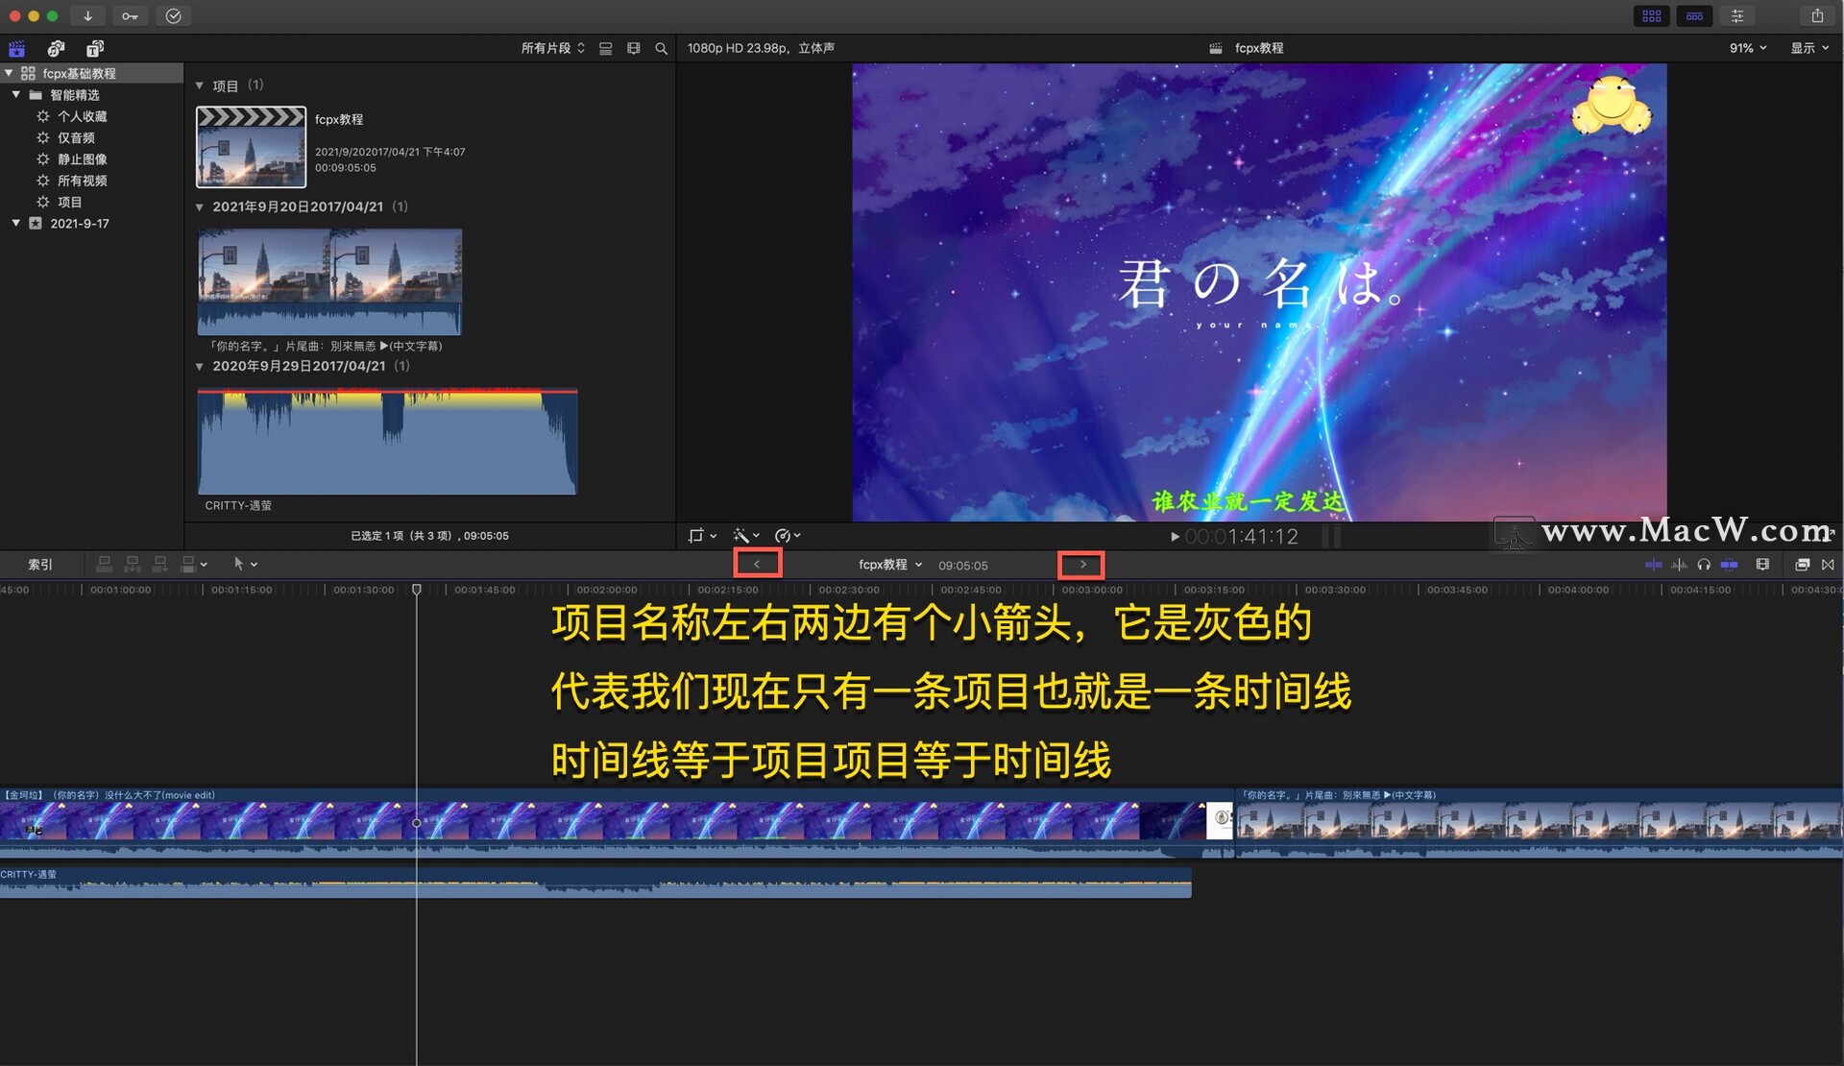Collapse the 智能精选 folder
The height and width of the screenshot is (1066, 1844).
15,94
